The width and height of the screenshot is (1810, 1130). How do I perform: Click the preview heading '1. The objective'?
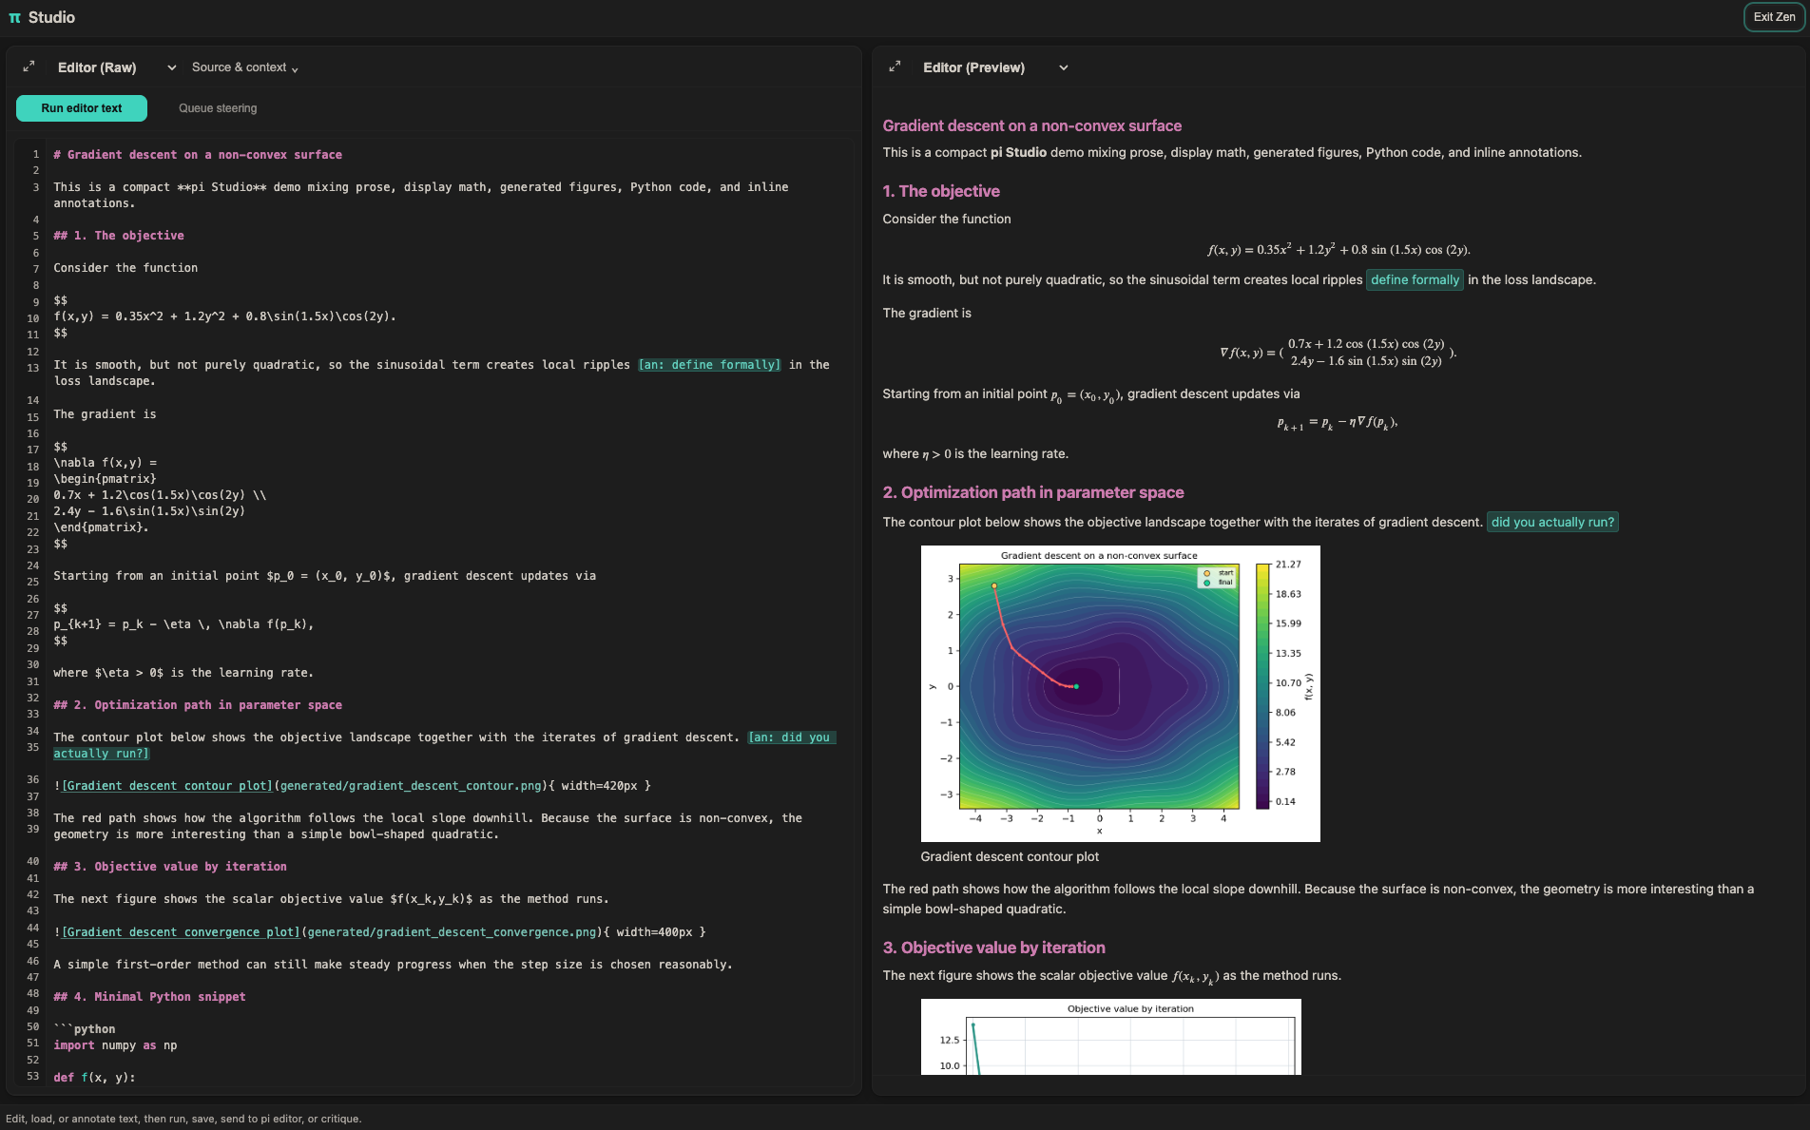click(940, 191)
